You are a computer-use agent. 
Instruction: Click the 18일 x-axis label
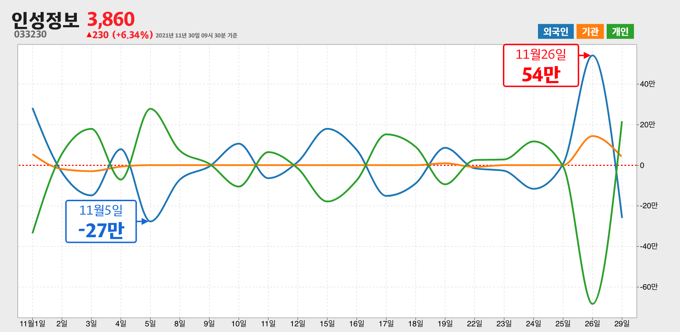click(416, 324)
